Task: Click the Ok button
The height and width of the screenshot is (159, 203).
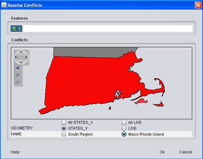Action: tap(162, 152)
